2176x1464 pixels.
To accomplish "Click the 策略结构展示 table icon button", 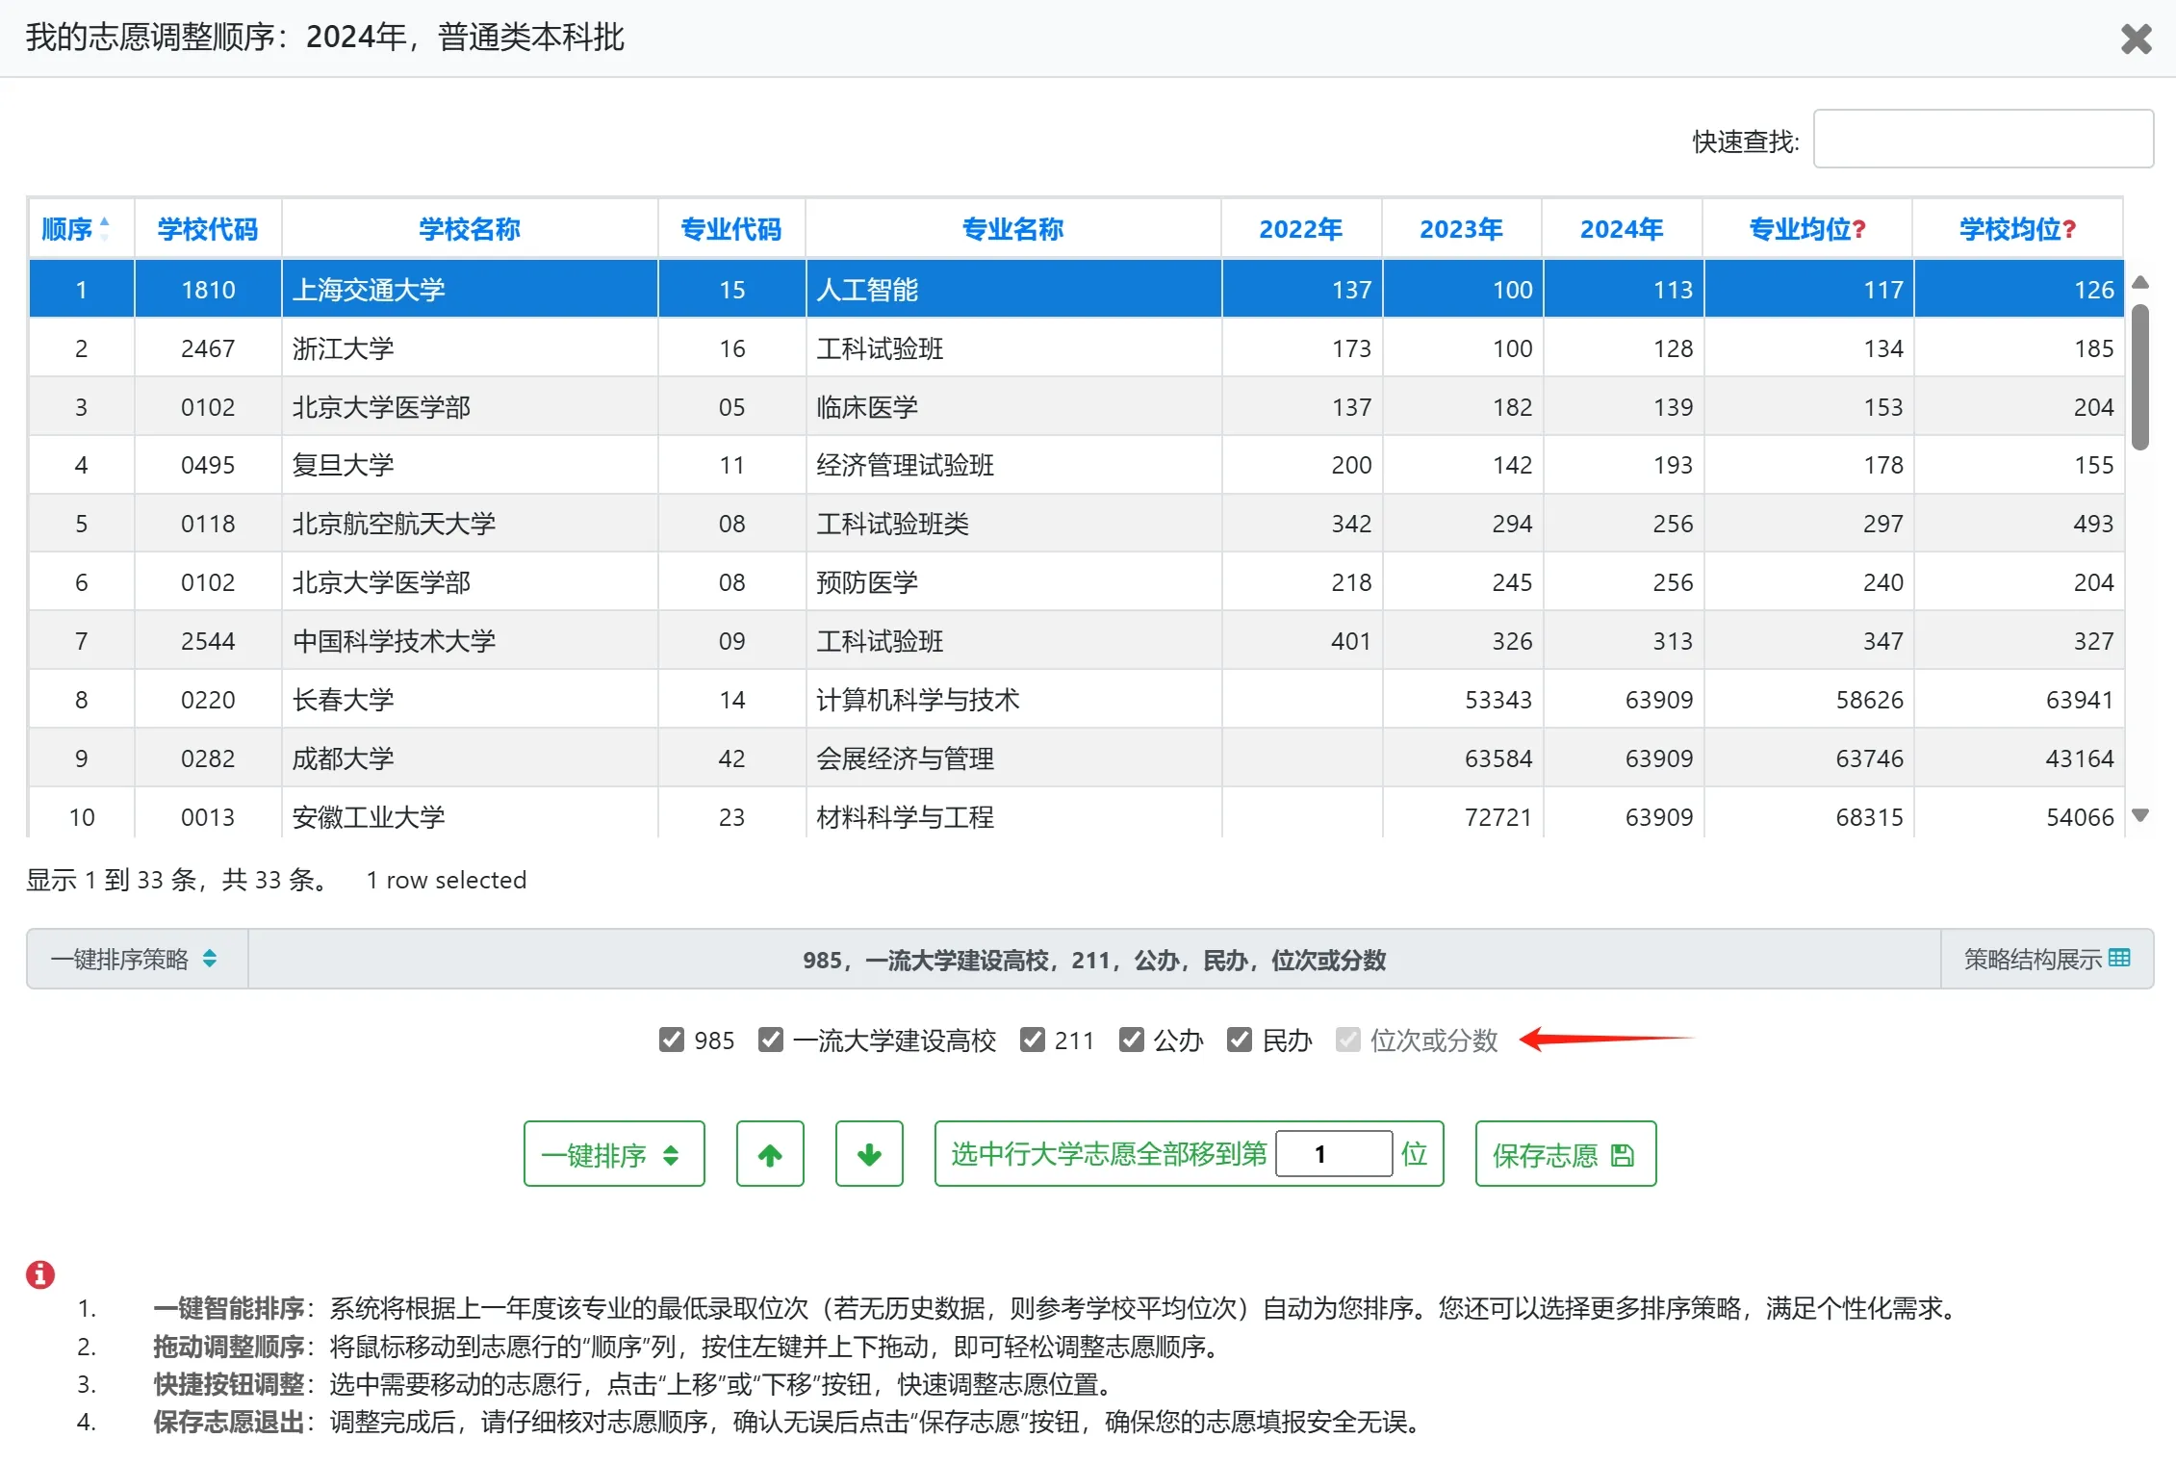I will click(2047, 959).
